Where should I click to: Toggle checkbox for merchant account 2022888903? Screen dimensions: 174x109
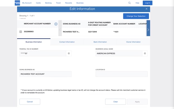[x=21, y=32]
